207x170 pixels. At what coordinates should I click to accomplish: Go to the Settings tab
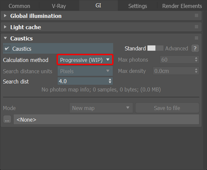pyautogui.click(x=137, y=6)
